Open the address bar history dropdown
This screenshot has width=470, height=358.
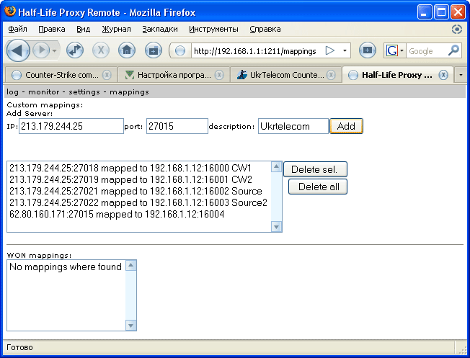tap(345, 50)
